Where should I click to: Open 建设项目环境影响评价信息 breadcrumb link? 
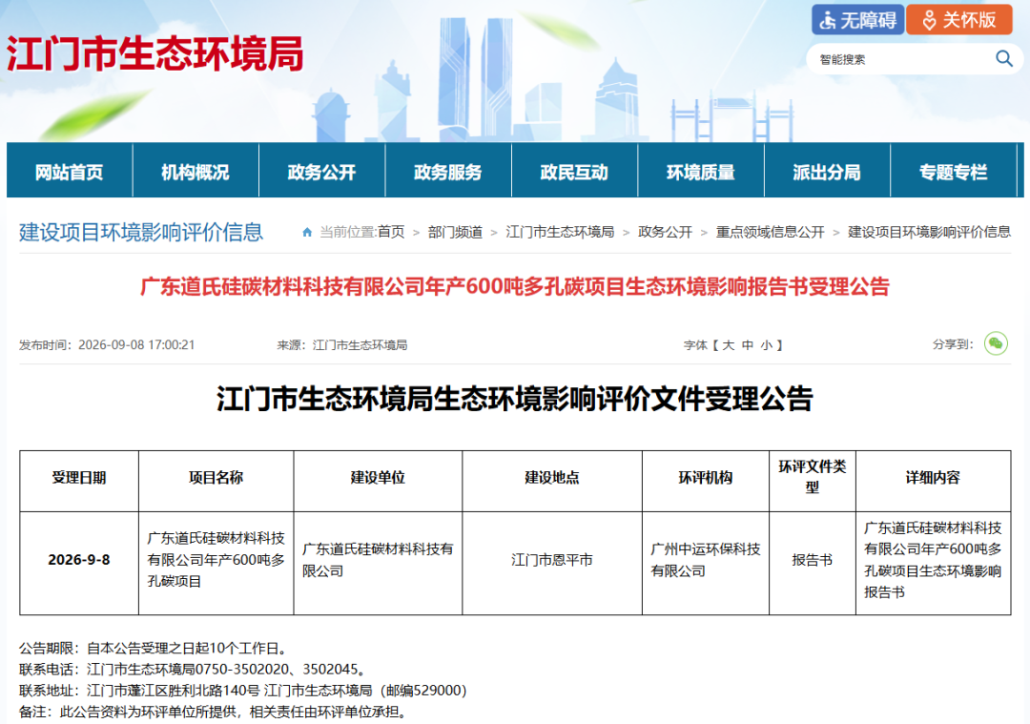[929, 232]
